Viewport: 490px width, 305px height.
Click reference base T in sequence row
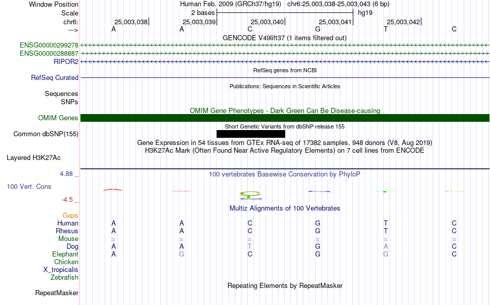pyautogui.click(x=386, y=29)
